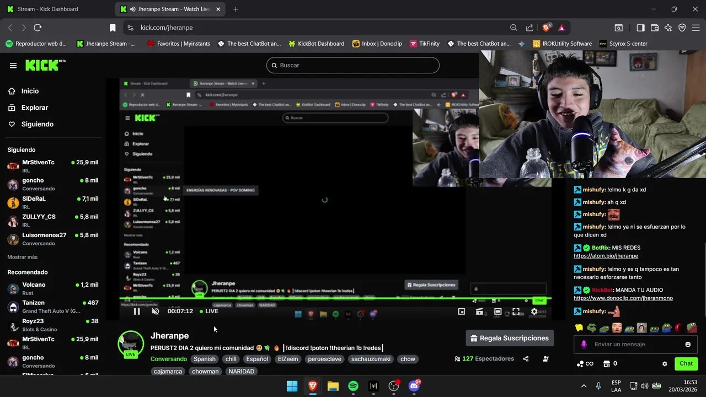The height and width of the screenshot is (397, 706).
Task: Share the Jheranpe stream
Action: 526,359
